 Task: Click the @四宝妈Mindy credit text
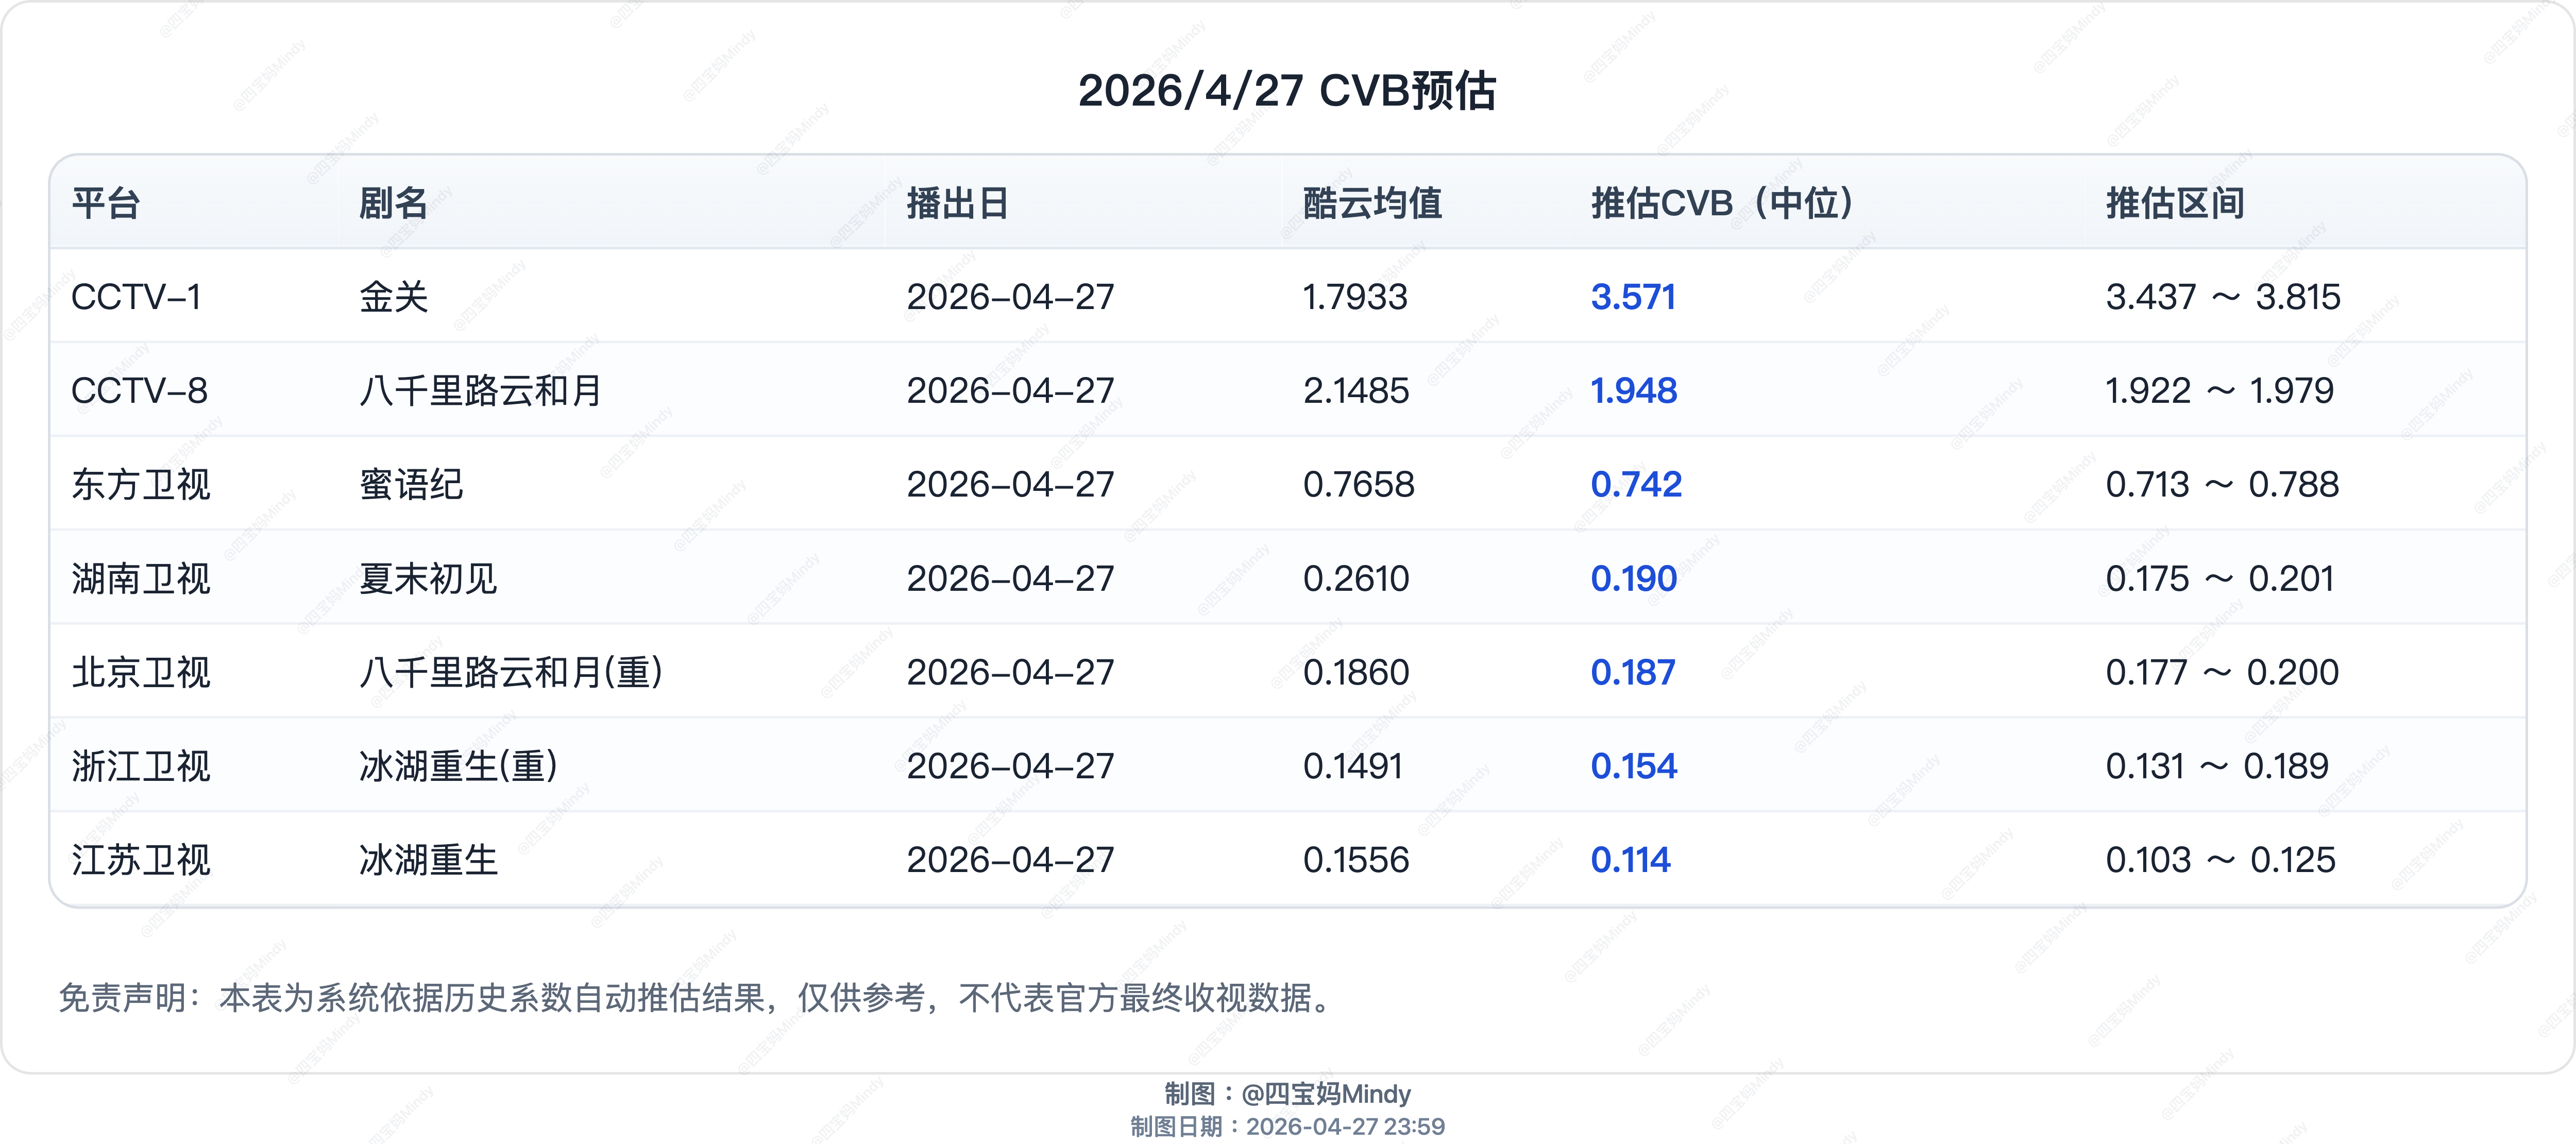1325,1093
